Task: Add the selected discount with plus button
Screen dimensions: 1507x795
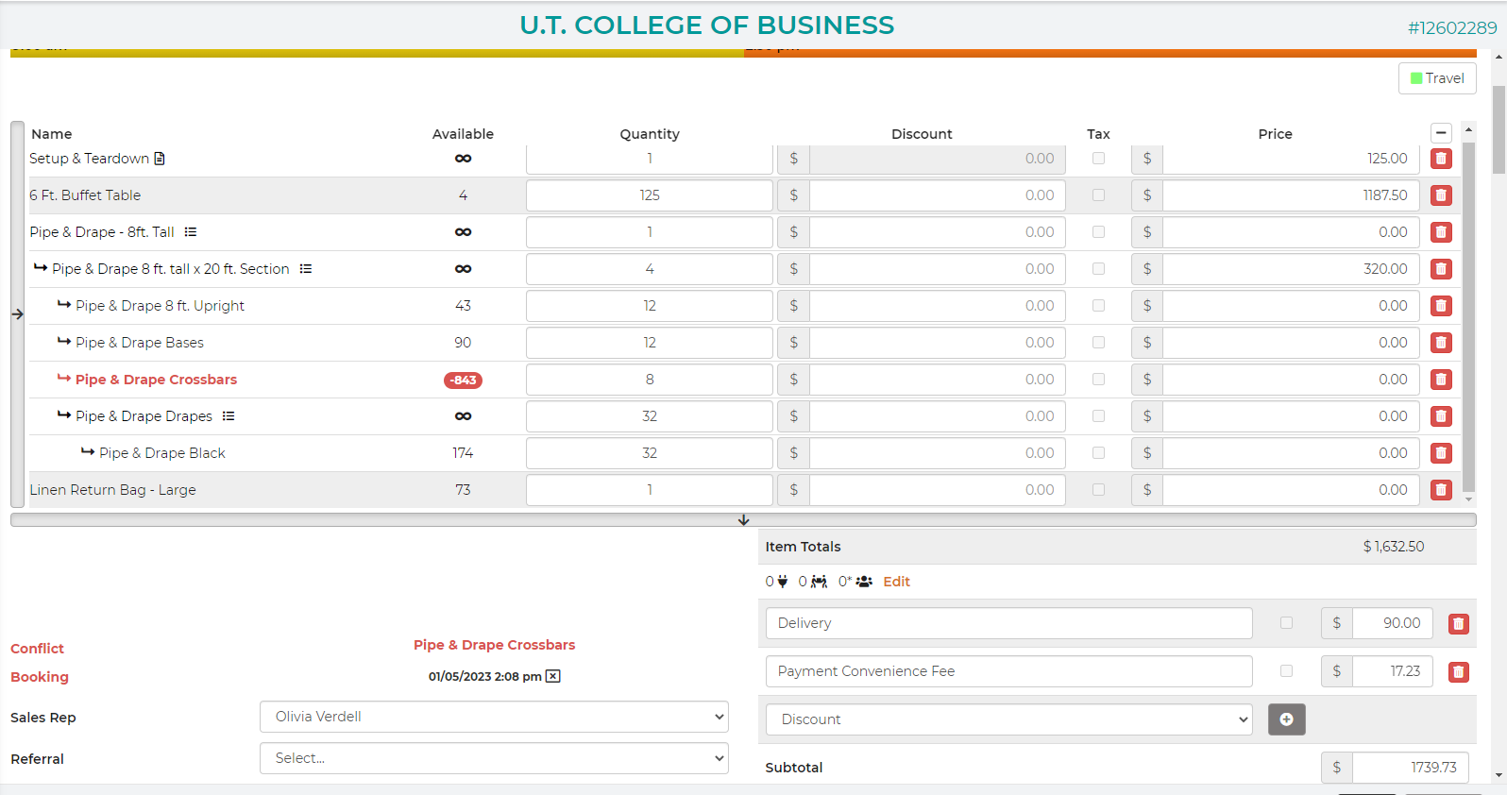Action: pos(1286,719)
